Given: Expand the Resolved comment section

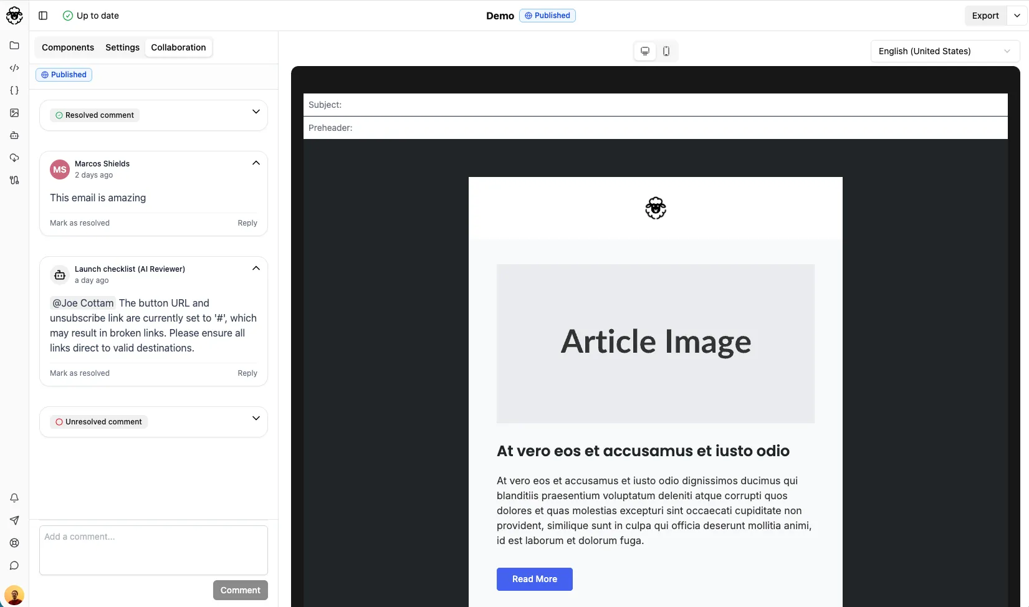Looking at the screenshot, I should pos(256,112).
